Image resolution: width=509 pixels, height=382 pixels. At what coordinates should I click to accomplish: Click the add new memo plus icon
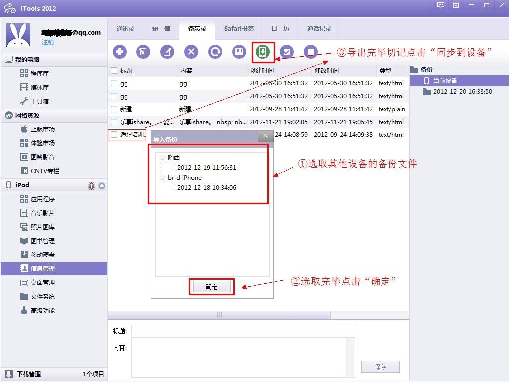(x=120, y=52)
